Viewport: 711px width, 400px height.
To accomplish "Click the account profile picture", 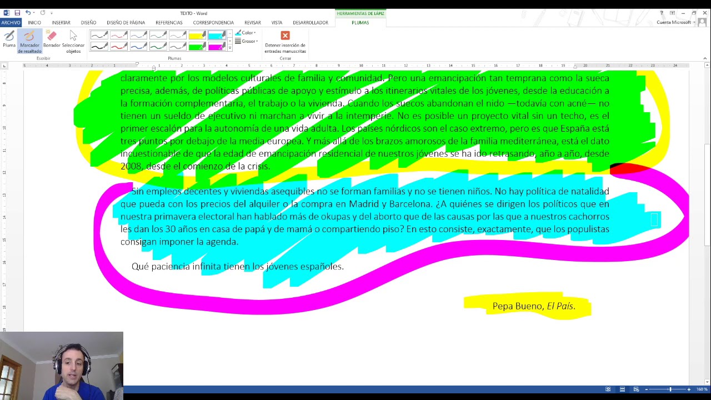I will (x=702, y=23).
